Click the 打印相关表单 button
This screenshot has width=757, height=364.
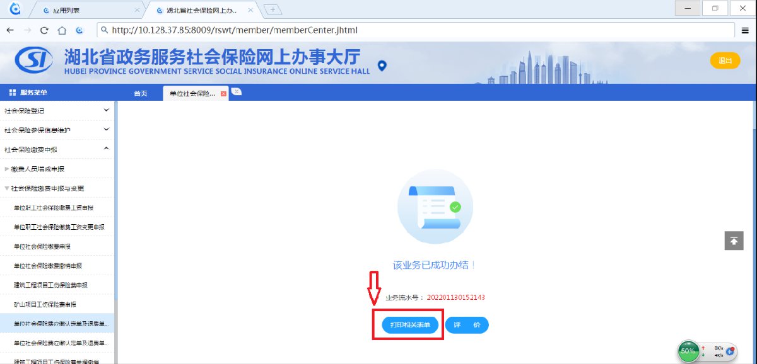tap(410, 325)
